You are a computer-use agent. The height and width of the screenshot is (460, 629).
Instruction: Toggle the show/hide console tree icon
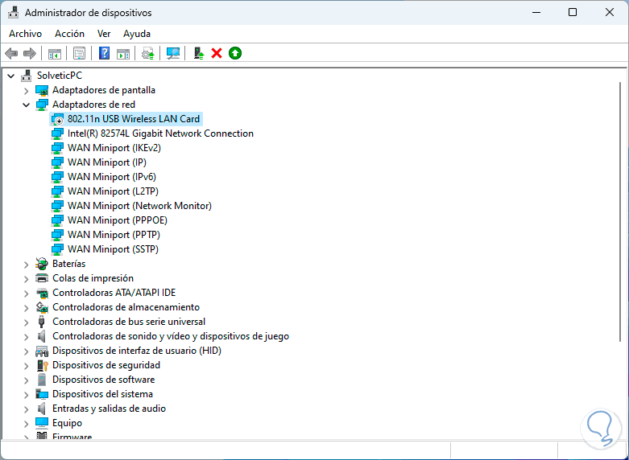coord(55,53)
